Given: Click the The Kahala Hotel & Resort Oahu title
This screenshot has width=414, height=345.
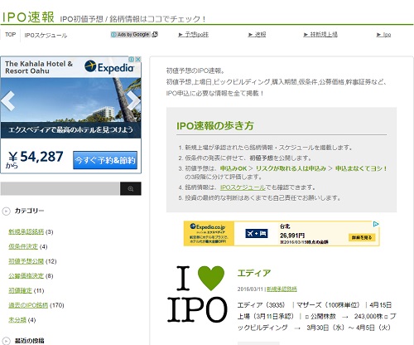Looking at the screenshot, I should (39, 67).
